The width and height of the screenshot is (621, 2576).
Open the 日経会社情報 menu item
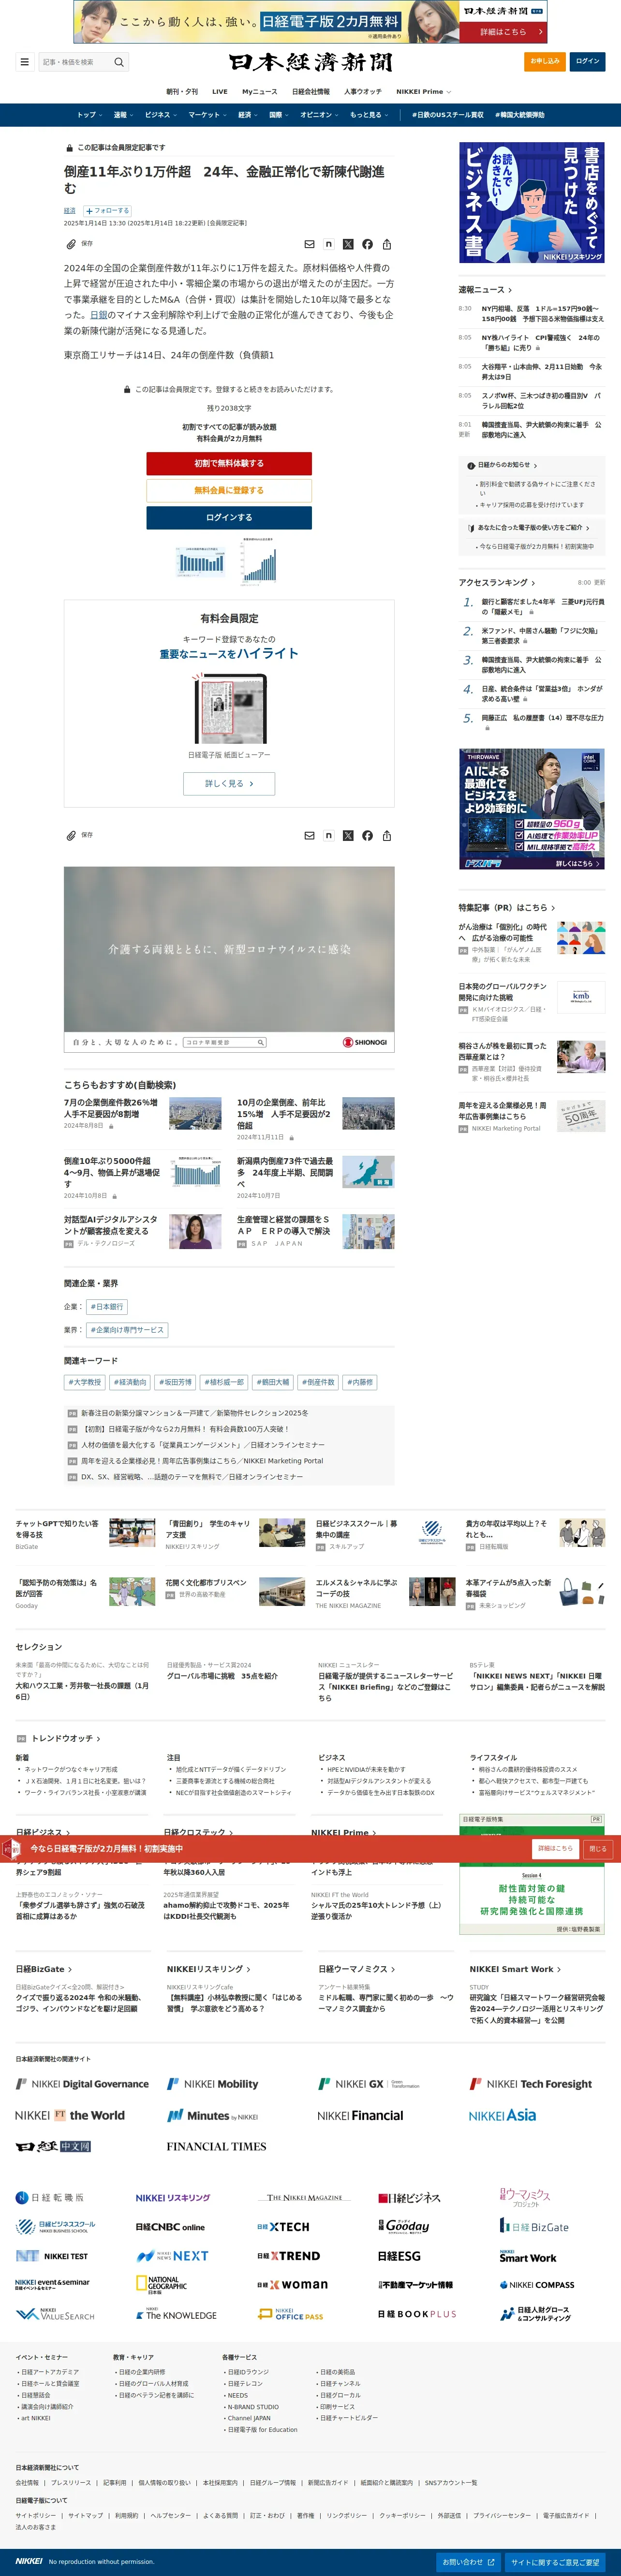click(x=311, y=91)
